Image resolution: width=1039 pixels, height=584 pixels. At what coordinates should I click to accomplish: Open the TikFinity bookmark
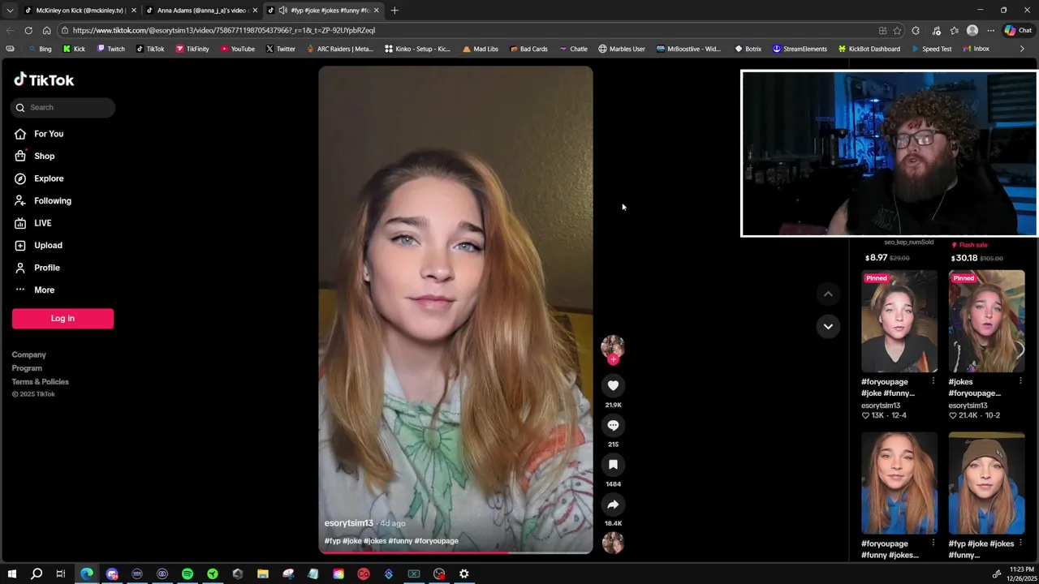192,49
